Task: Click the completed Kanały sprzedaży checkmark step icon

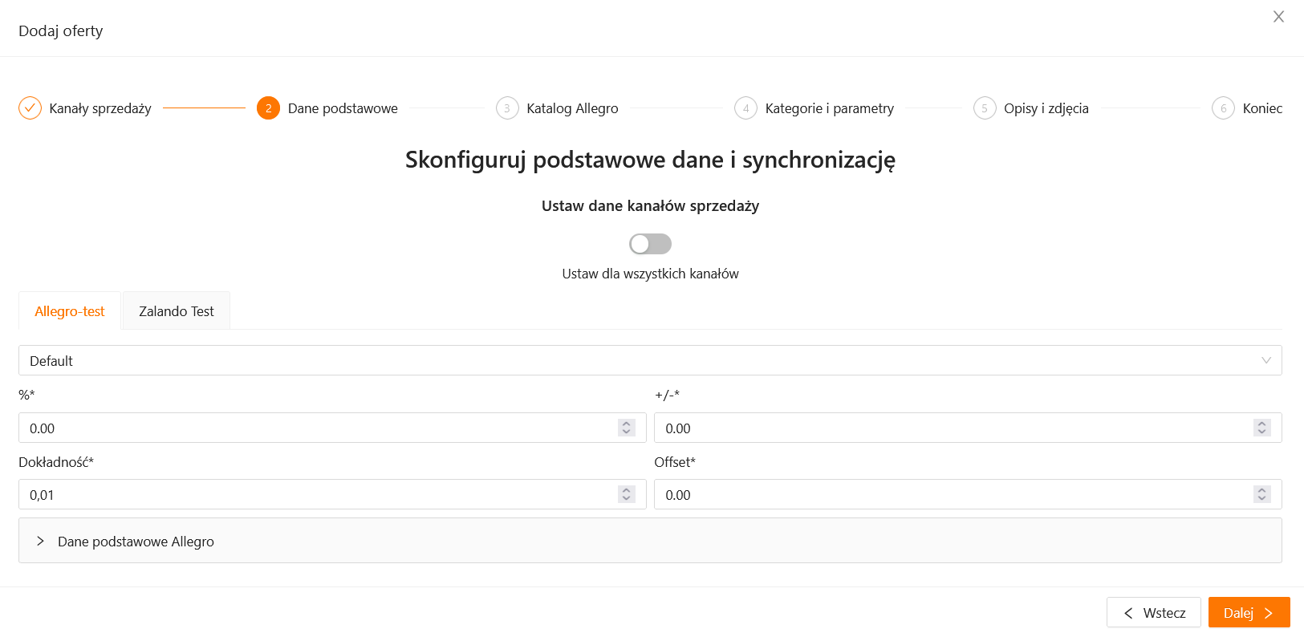Action: [x=30, y=108]
